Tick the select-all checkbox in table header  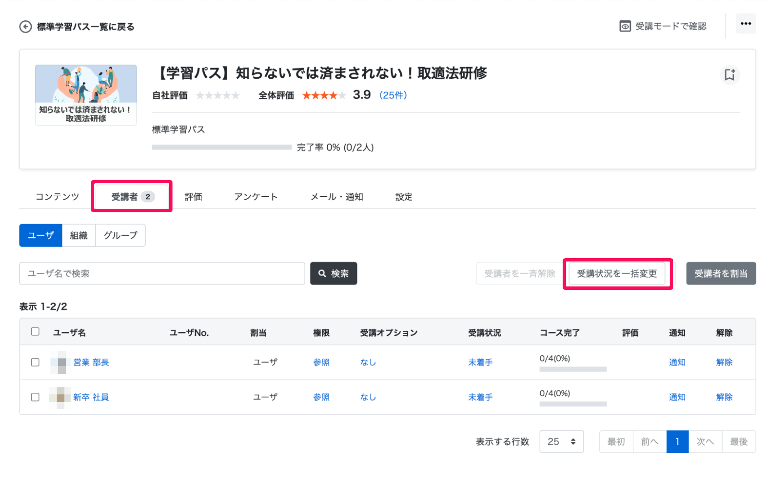tap(35, 332)
